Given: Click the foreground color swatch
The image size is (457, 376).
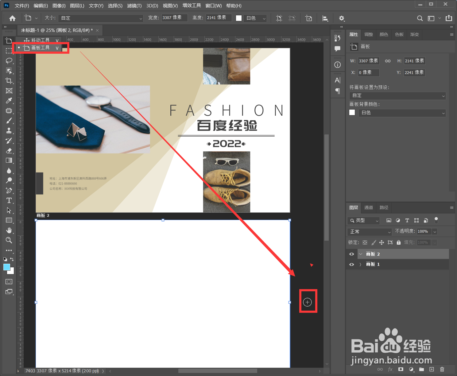Looking at the screenshot, I should (x=7, y=267).
